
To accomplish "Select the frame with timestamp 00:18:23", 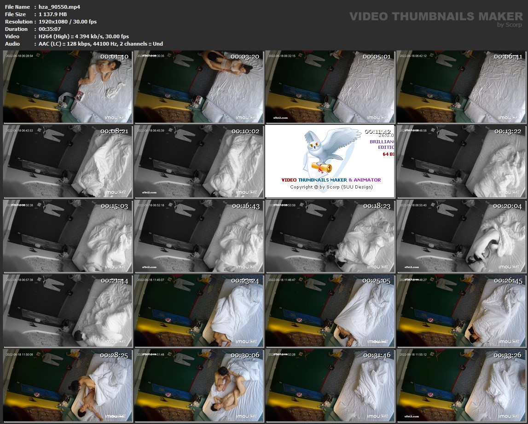I will 330,236.
